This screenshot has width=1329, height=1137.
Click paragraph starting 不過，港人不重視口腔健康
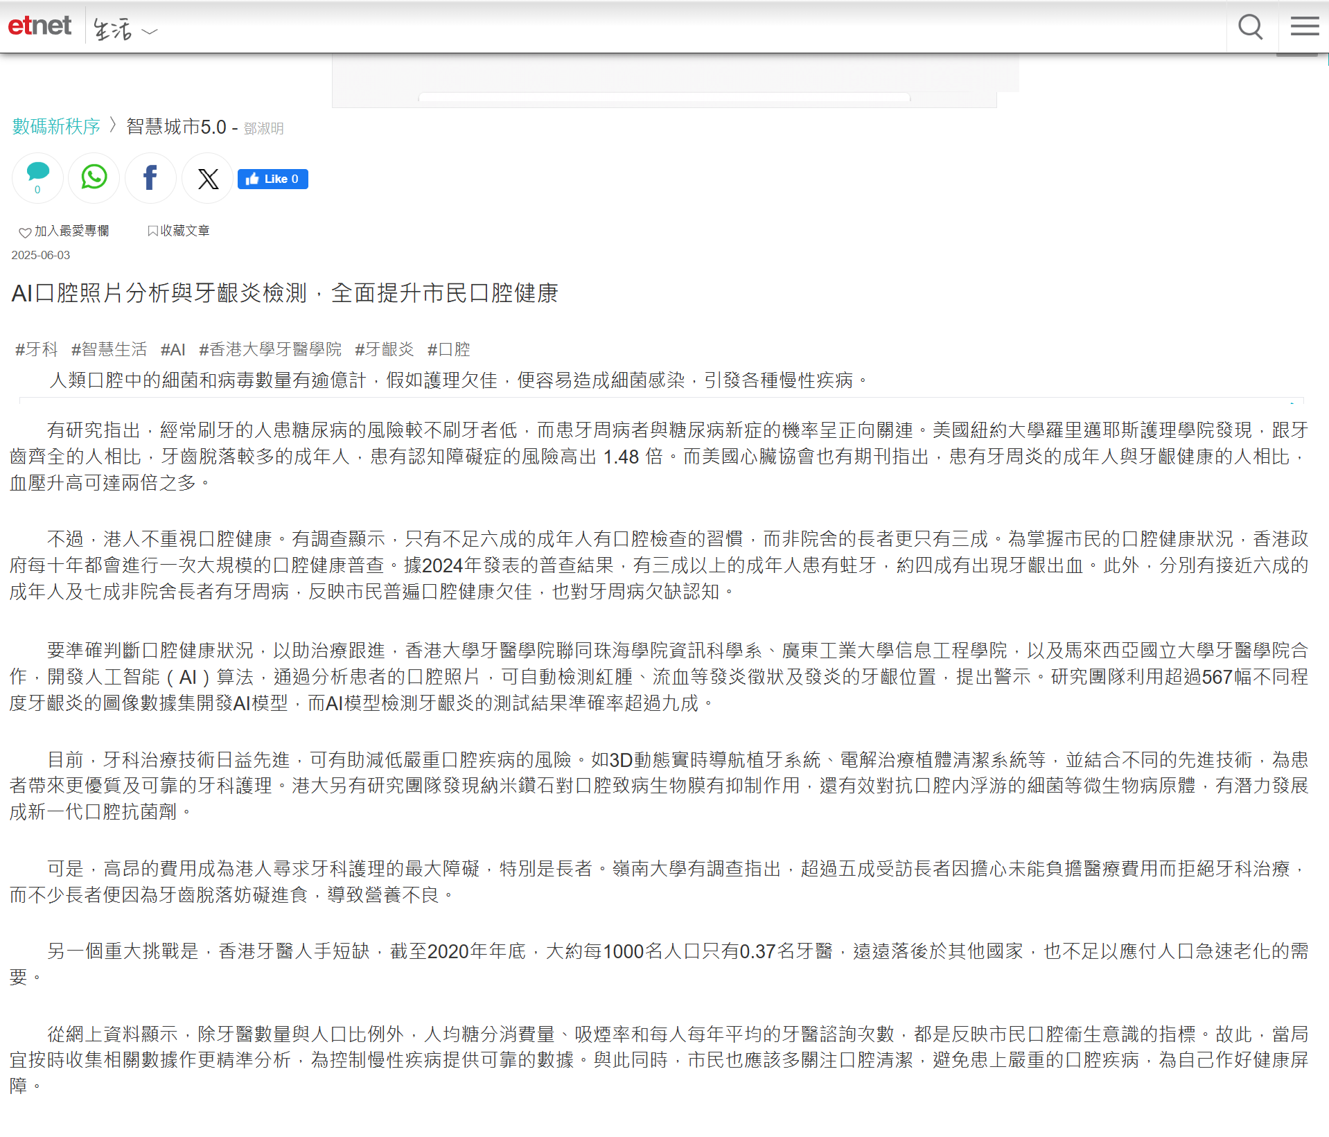point(659,565)
